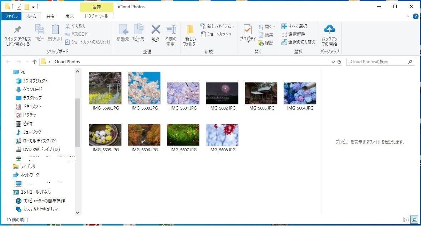Click the Move to icon
This screenshot has height=243, width=421.
point(123,33)
